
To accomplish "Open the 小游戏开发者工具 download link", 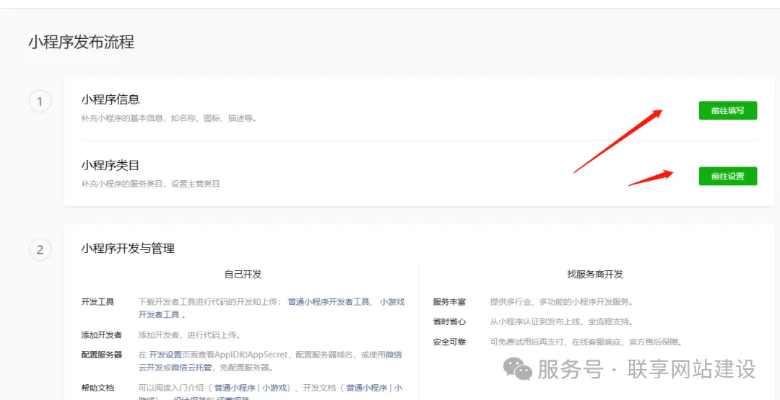I will click(391, 302).
